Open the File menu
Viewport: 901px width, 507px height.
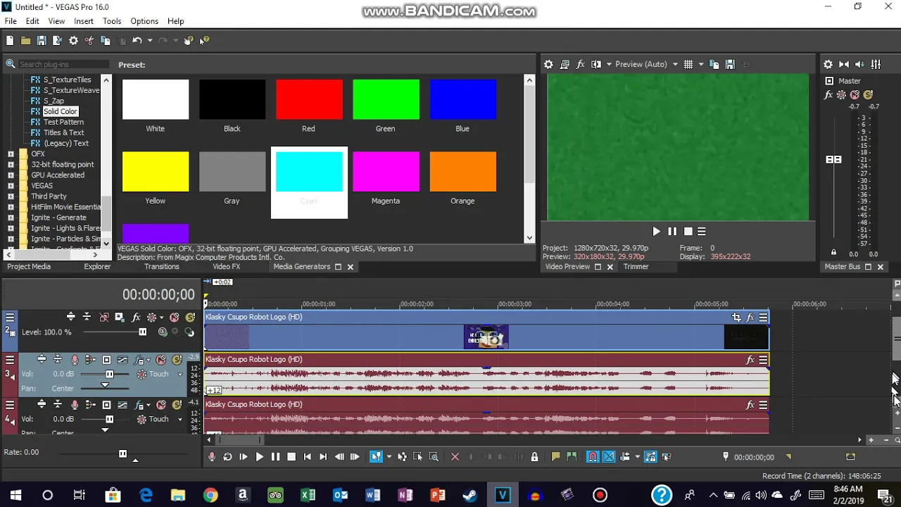click(11, 21)
